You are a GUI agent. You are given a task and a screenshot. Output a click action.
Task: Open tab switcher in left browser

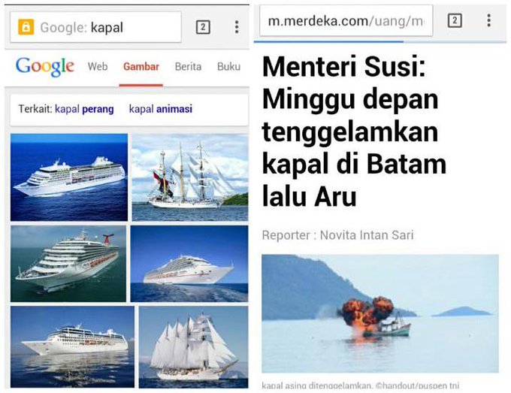203,27
